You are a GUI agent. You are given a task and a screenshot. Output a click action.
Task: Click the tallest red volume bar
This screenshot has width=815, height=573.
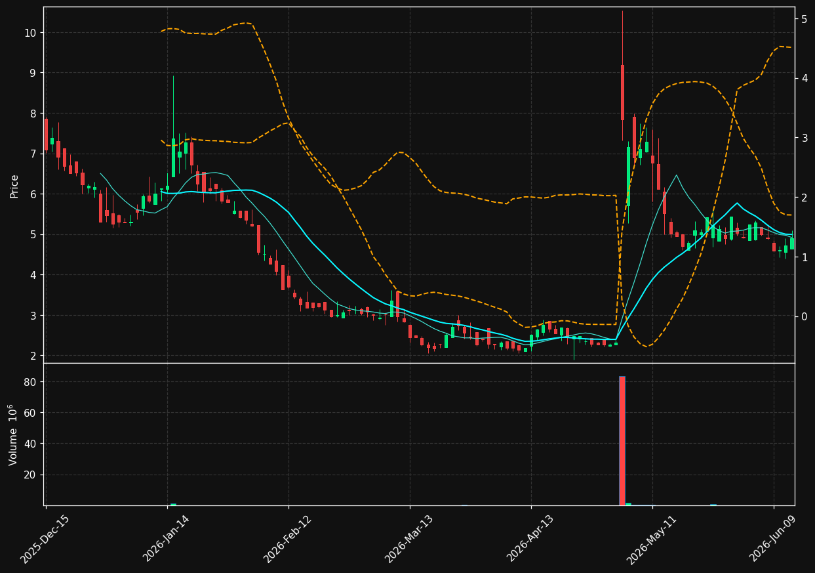click(x=622, y=440)
